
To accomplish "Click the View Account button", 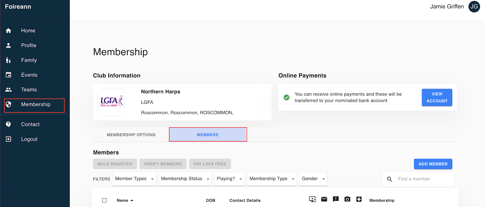I will (x=437, y=97).
